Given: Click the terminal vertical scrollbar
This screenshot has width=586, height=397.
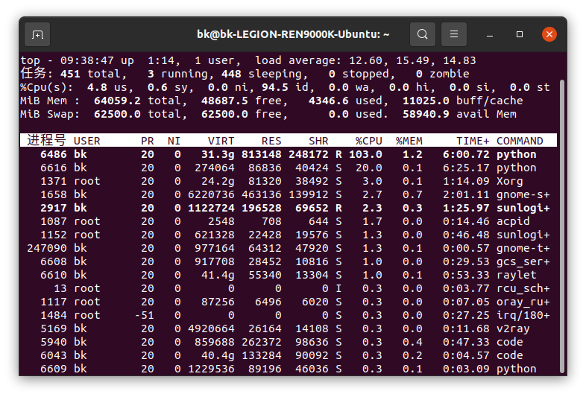Looking at the screenshot, I should [x=562, y=226].
